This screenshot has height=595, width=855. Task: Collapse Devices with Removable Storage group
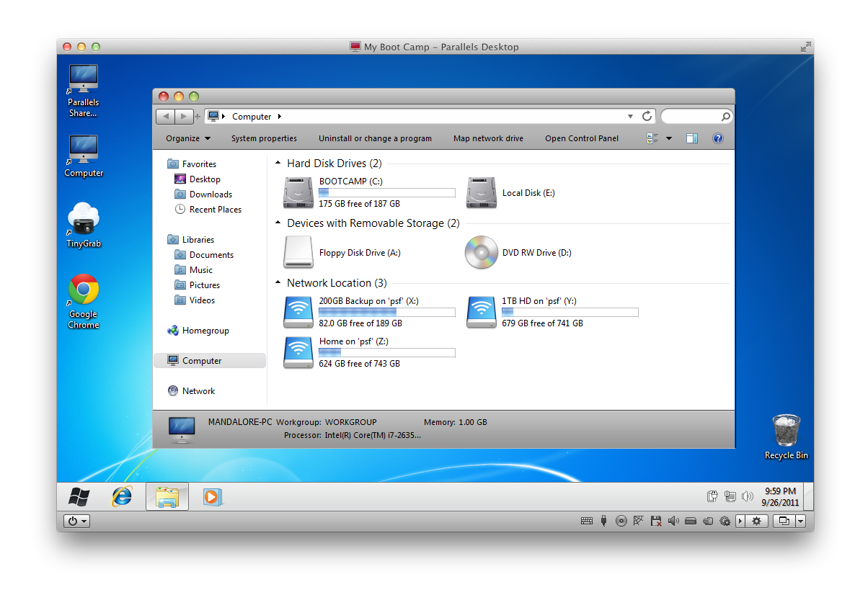[278, 223]
